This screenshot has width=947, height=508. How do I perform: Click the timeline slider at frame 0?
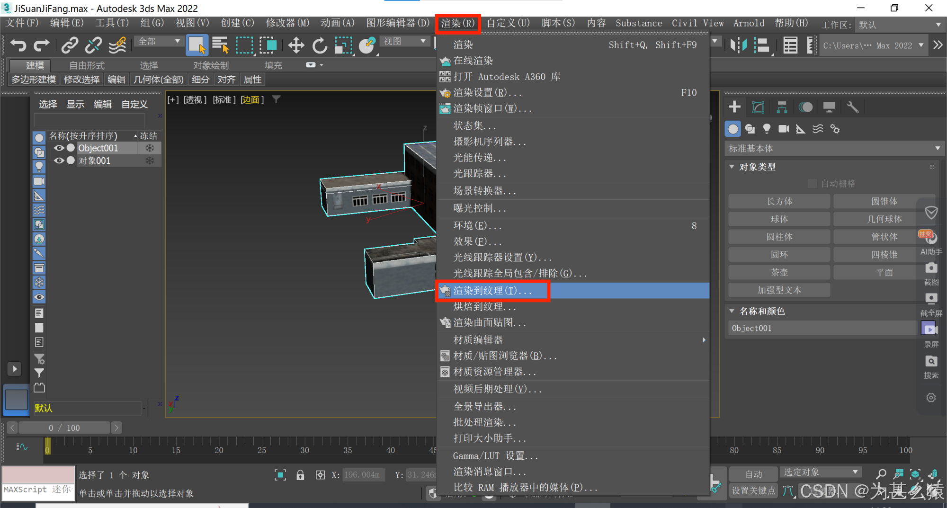(x=47, y=446)
